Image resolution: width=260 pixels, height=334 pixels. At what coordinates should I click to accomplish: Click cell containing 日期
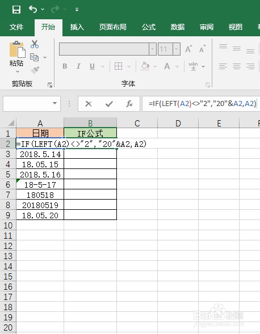(40, 133)
